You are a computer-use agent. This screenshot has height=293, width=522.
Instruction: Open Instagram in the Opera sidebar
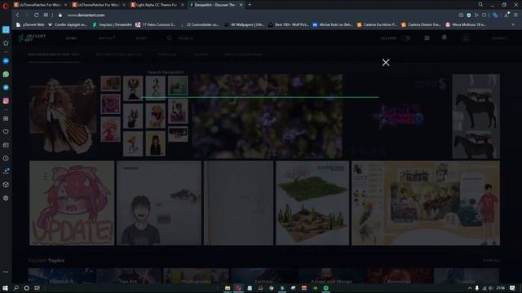coord(6,101)
